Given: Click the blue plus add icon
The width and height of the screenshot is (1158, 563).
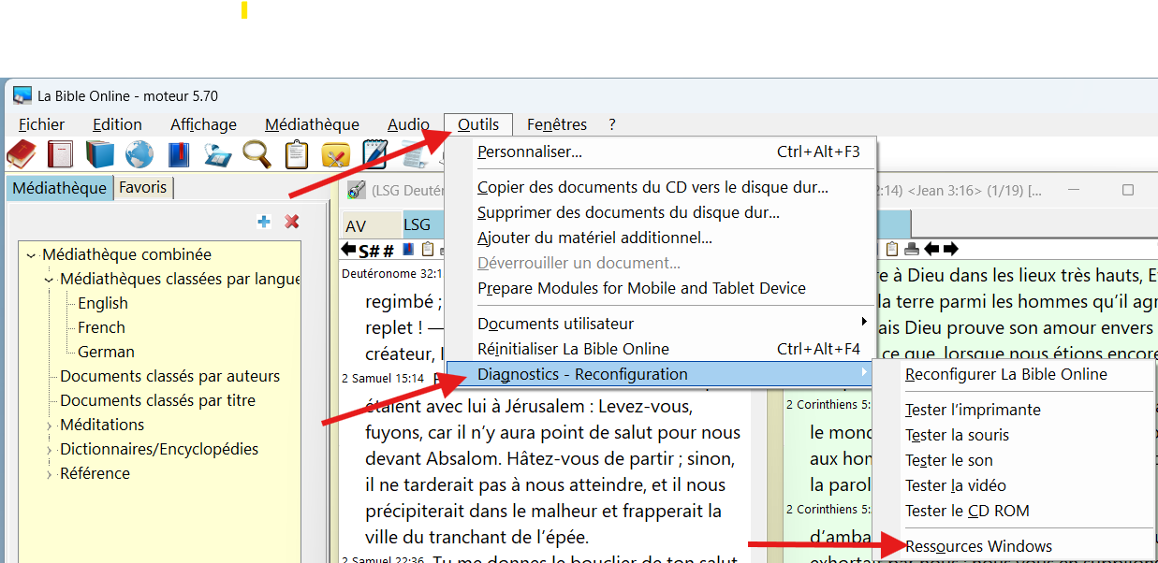Looking at the screenshot, I should (264, 222).
